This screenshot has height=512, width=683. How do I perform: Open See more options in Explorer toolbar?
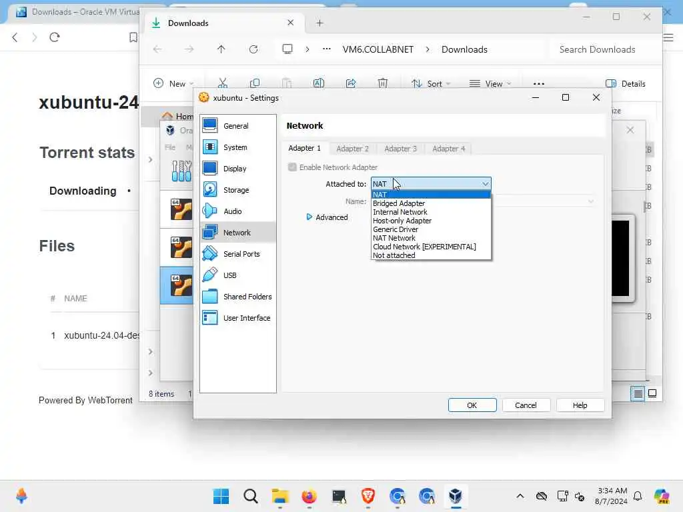pos(539,83)
